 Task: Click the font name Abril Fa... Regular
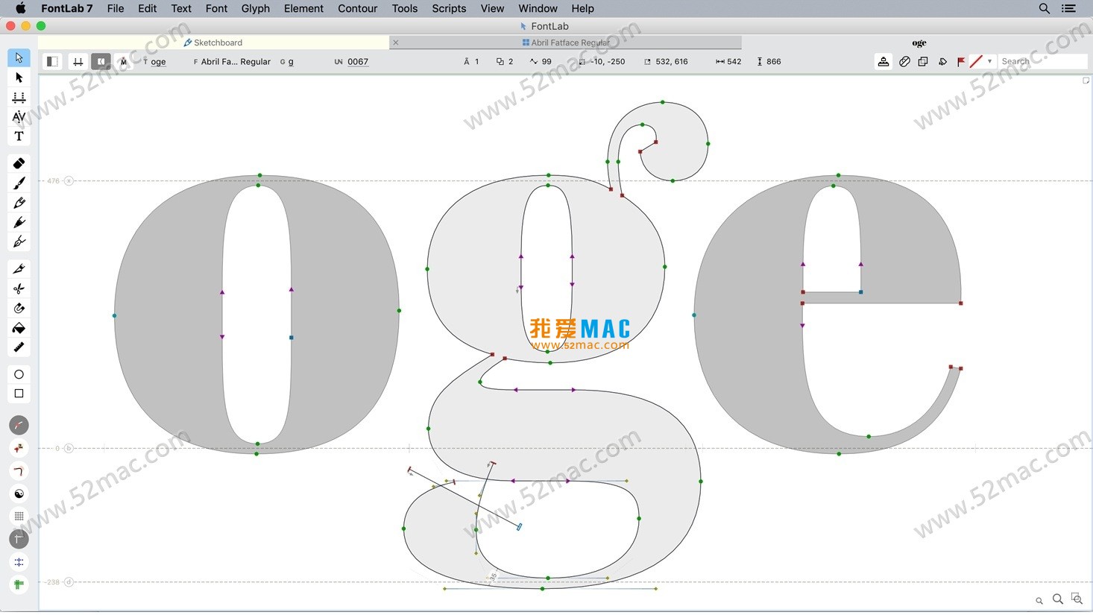pos(236,62)
